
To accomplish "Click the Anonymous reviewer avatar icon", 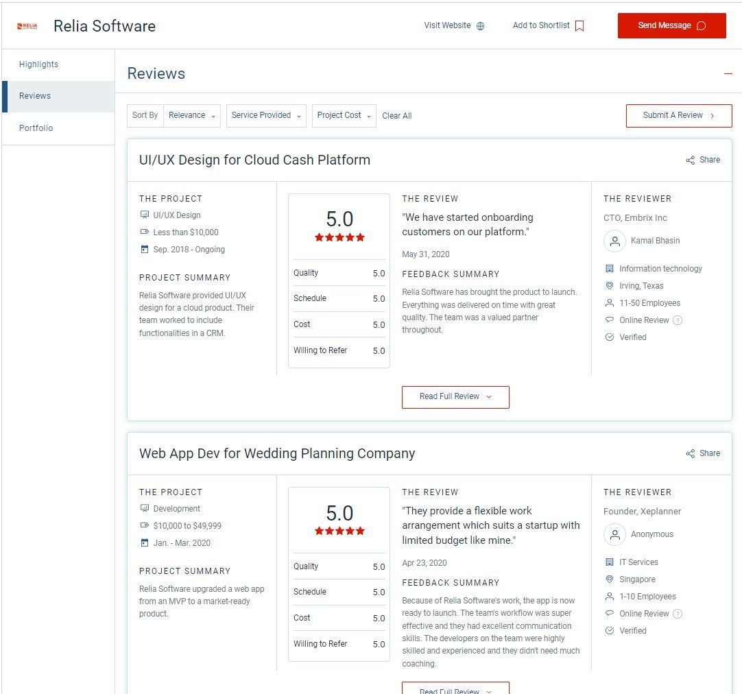I will coord(614,535).
